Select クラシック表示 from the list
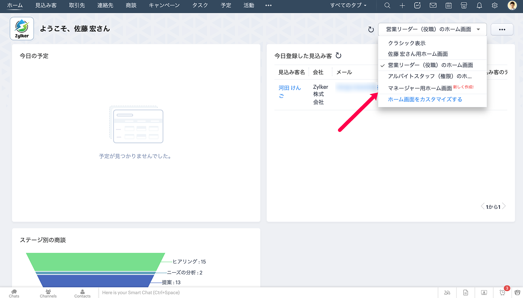Screen dimensions: 523x298 pyautogui.click(x=407, y=43)
